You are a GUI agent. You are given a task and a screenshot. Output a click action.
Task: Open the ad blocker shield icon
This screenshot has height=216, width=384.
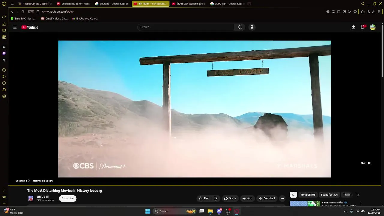tap(344, 12)
